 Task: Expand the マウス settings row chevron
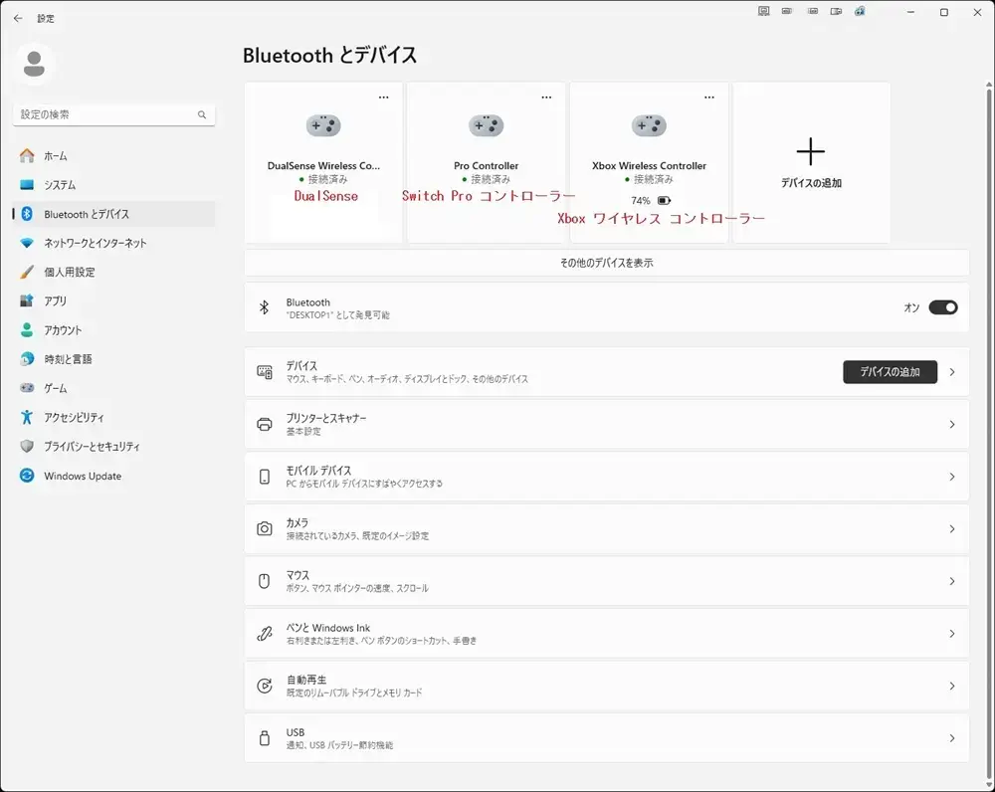(952, 581)
